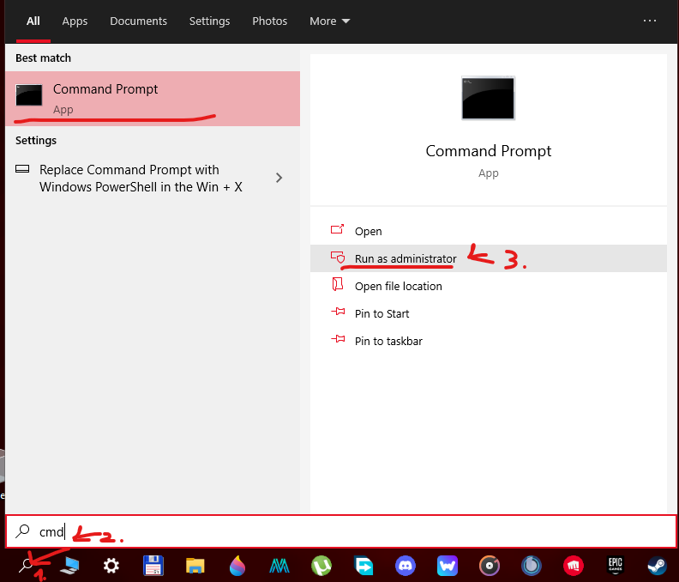Expand the More filter dropdown
679x582 pixels.
click(x=329, y=21)
